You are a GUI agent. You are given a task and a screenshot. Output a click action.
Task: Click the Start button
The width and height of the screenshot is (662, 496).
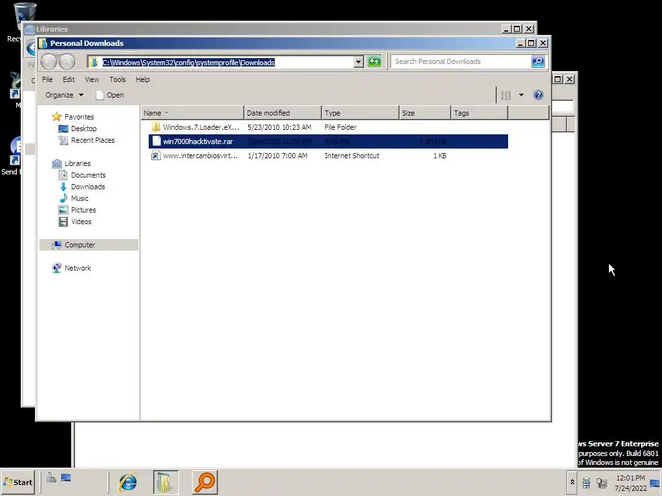pyautogui.click(x=17, y=482)
